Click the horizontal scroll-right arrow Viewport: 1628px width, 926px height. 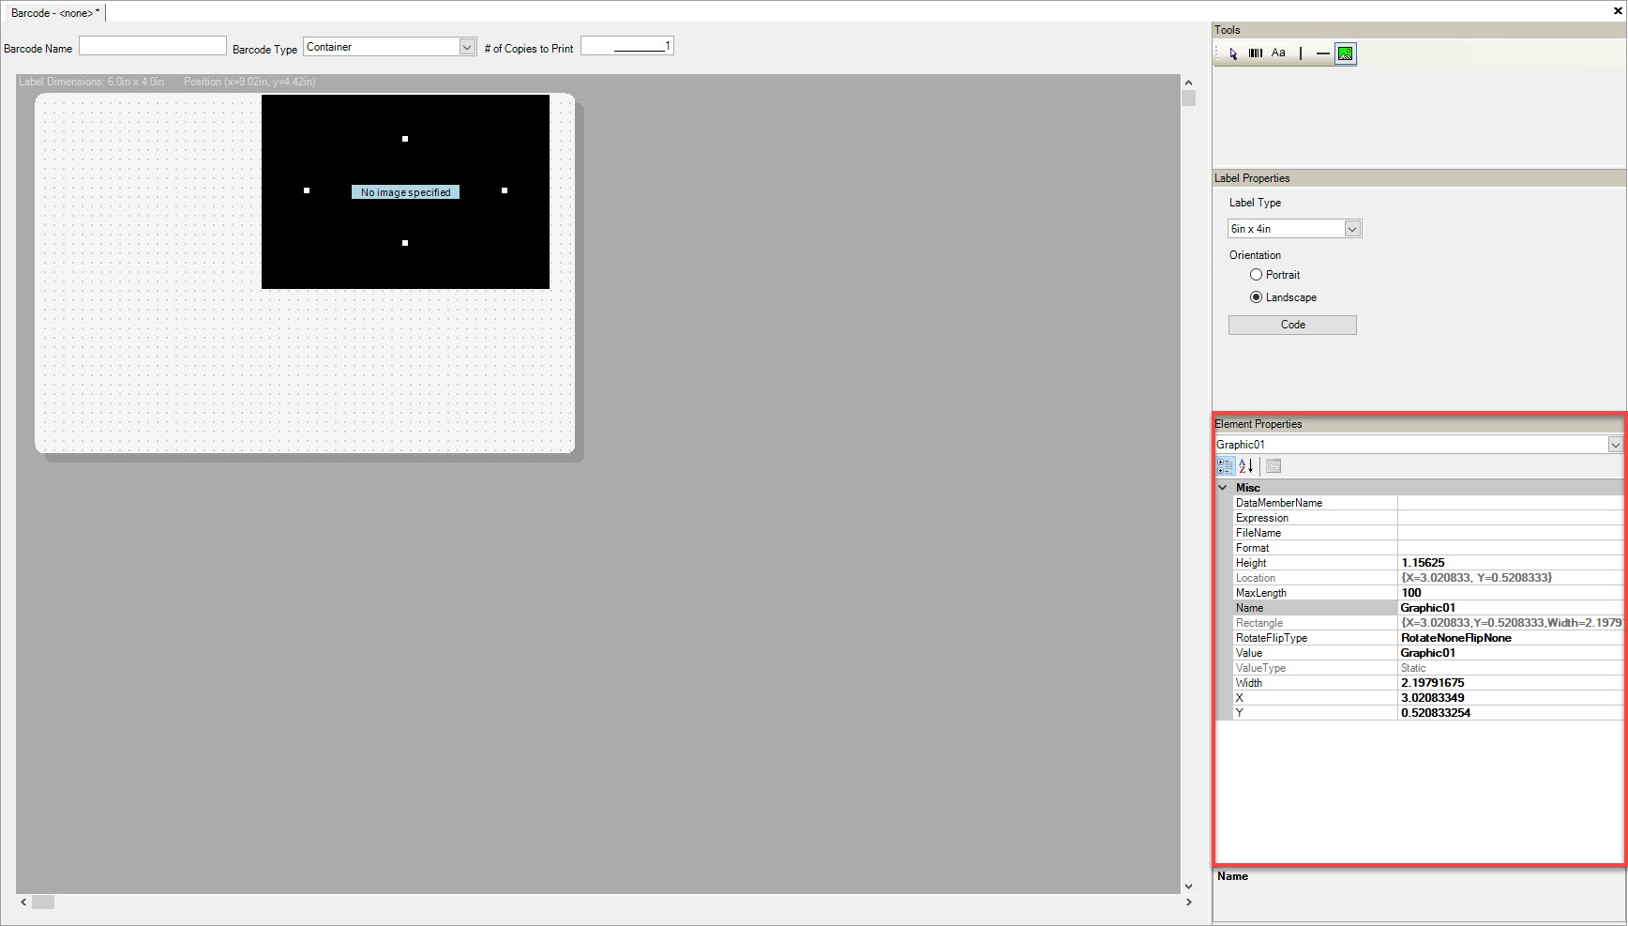click(x=1188, y=903)
